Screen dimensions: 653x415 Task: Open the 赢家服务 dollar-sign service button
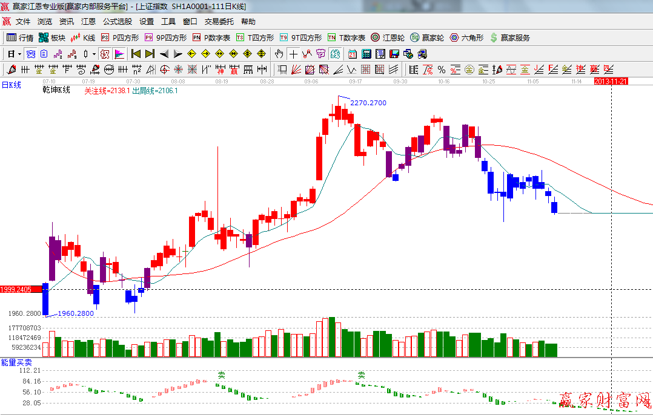point(509,38)
